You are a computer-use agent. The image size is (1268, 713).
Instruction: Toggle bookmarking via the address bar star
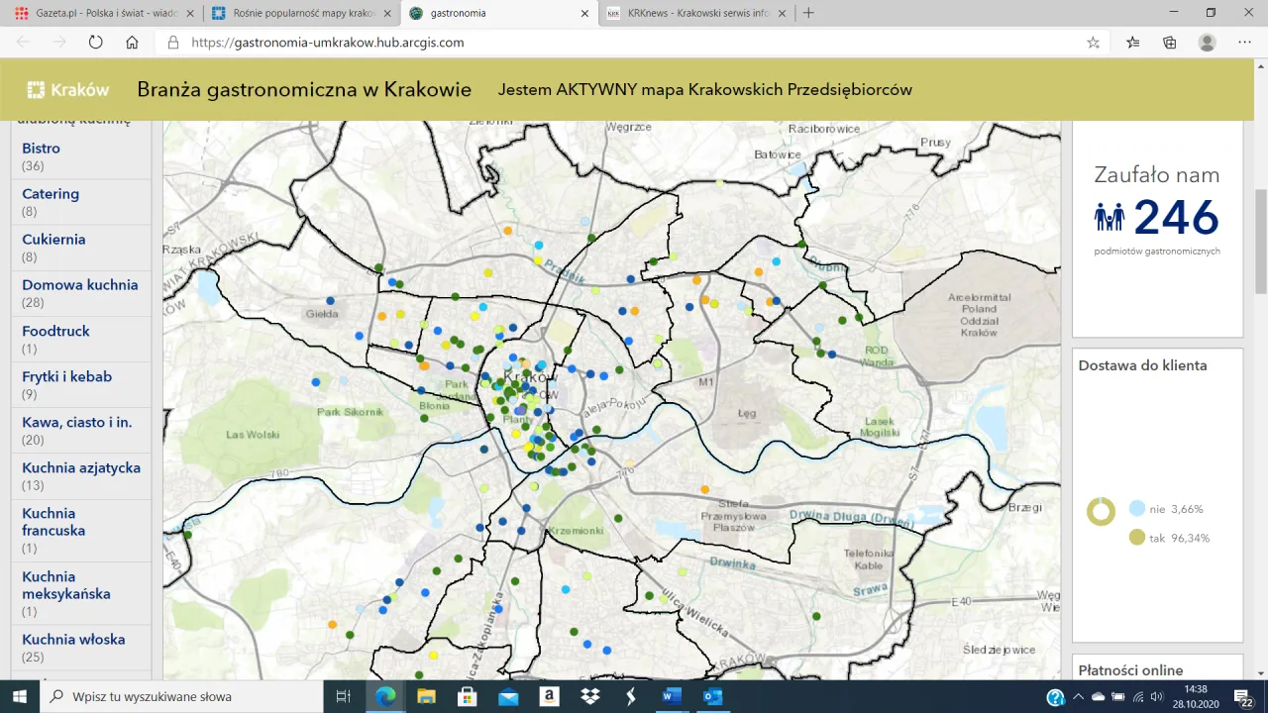point(1093,43)
